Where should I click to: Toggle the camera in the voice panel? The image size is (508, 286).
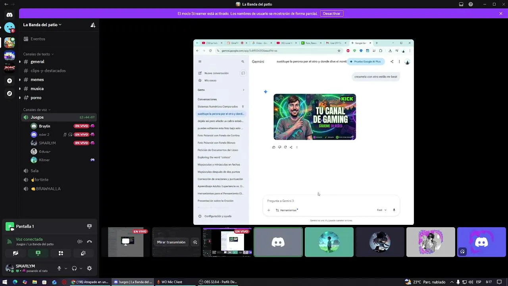[x=15, y=253]
